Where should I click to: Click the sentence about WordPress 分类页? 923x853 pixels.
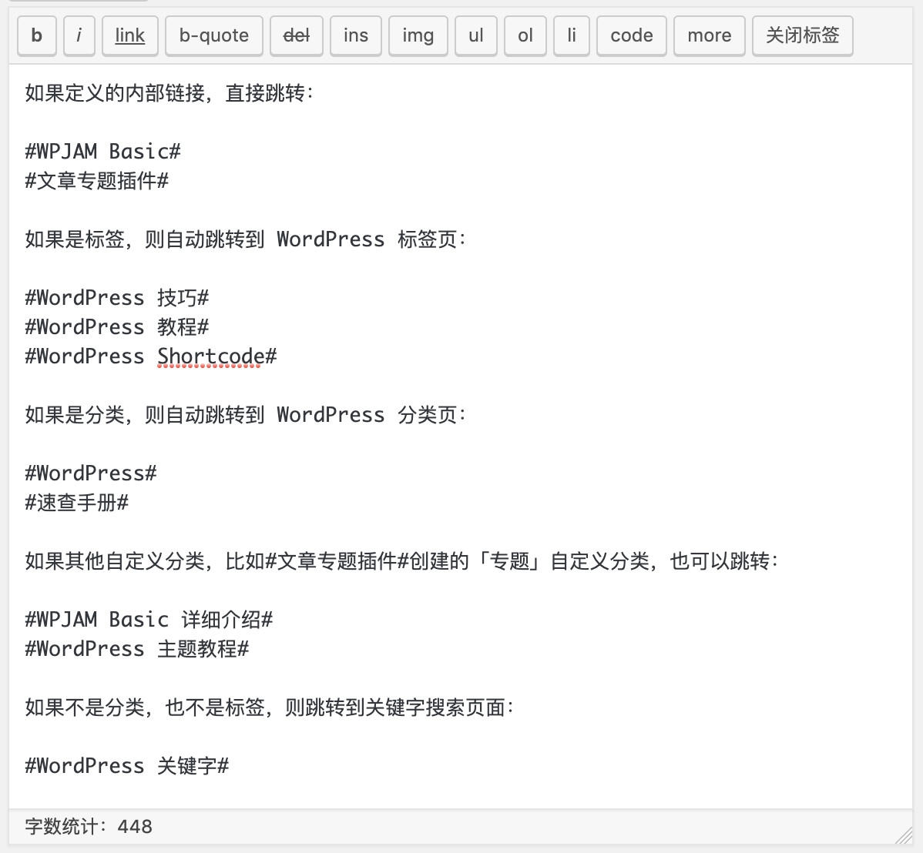[246, 415]
